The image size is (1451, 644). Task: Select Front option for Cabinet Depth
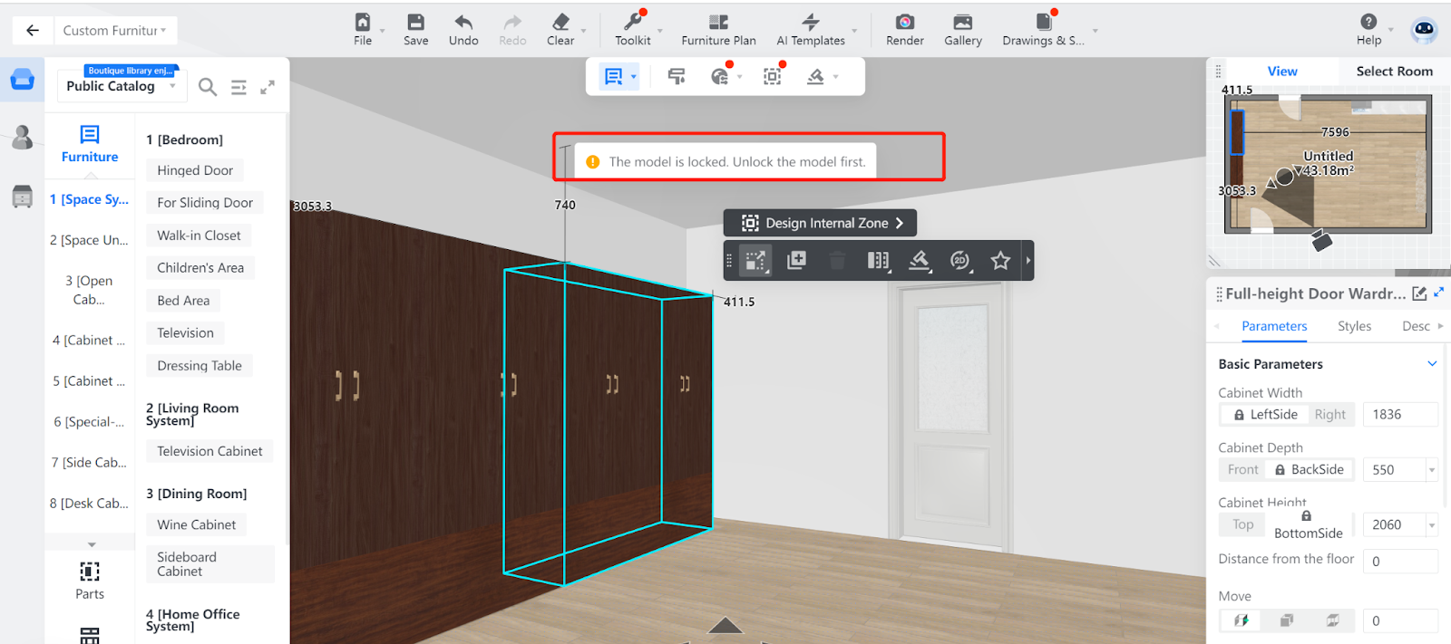pos(1242,469)
